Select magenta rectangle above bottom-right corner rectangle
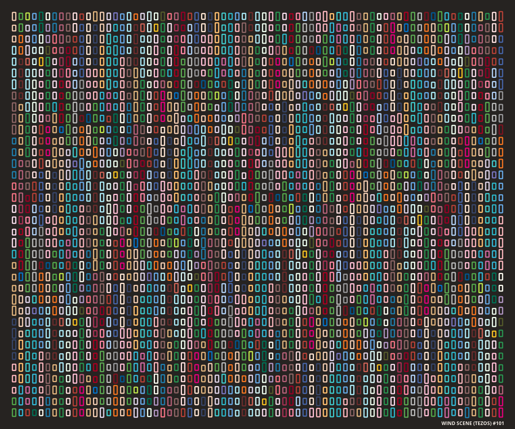This screenshot has width=515, height=429. point(501,401)
